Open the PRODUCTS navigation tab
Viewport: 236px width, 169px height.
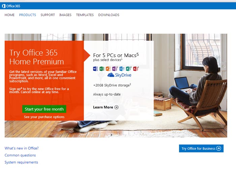pos(28,15)
